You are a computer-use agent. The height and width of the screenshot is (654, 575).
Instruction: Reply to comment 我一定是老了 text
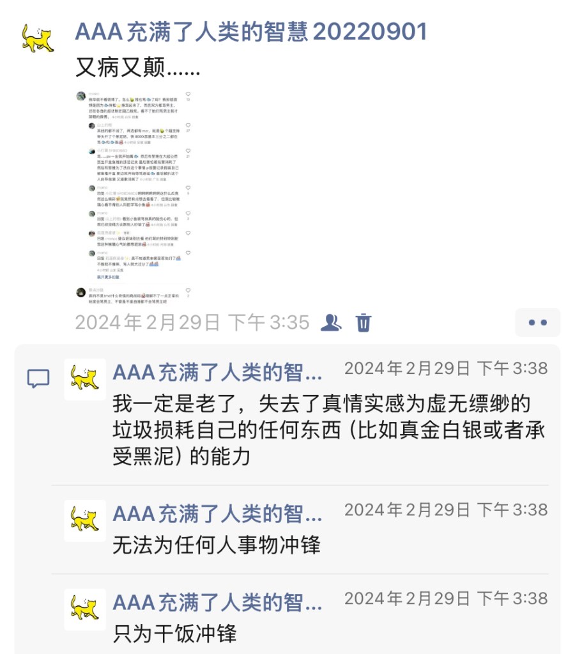click(328, 430)
